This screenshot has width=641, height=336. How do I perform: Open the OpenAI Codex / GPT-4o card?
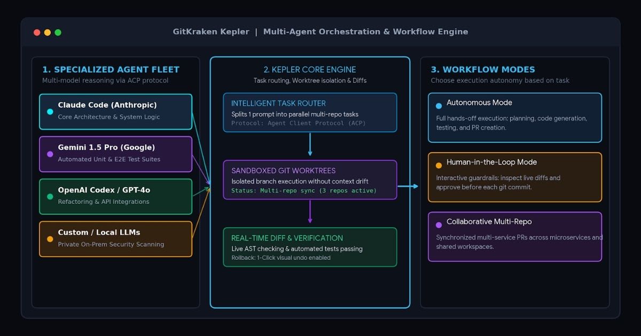115,197
